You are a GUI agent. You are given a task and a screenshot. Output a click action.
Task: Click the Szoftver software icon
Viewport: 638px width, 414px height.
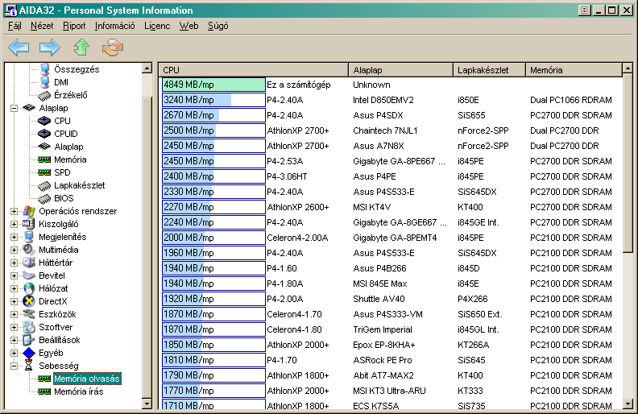[x=29, y=327]
